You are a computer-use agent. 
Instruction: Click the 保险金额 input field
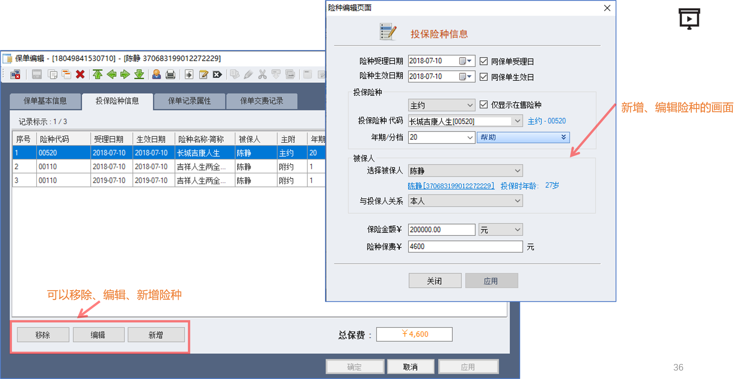[441, 230]
